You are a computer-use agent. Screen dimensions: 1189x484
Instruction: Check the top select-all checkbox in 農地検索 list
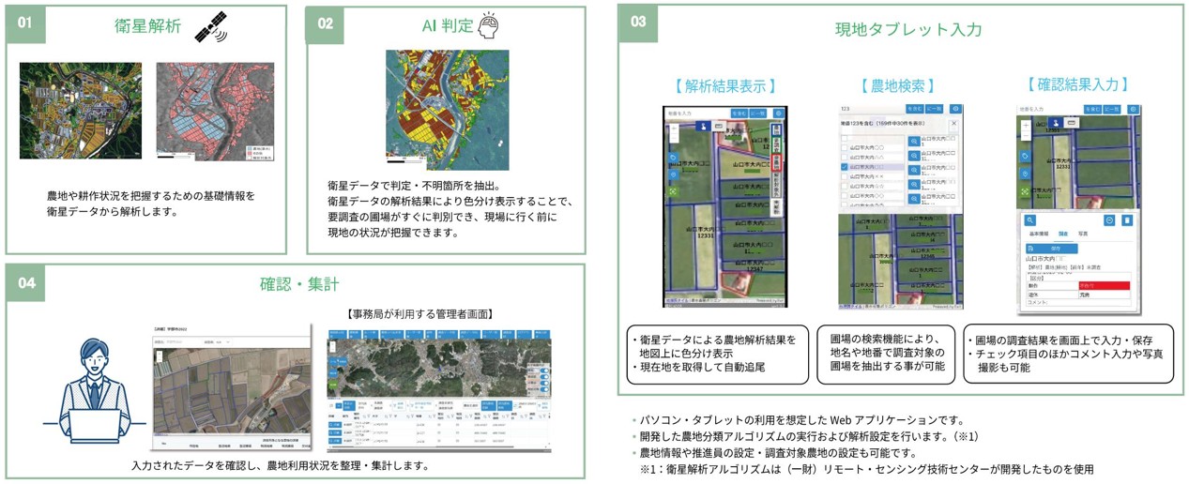pos(845,137)
